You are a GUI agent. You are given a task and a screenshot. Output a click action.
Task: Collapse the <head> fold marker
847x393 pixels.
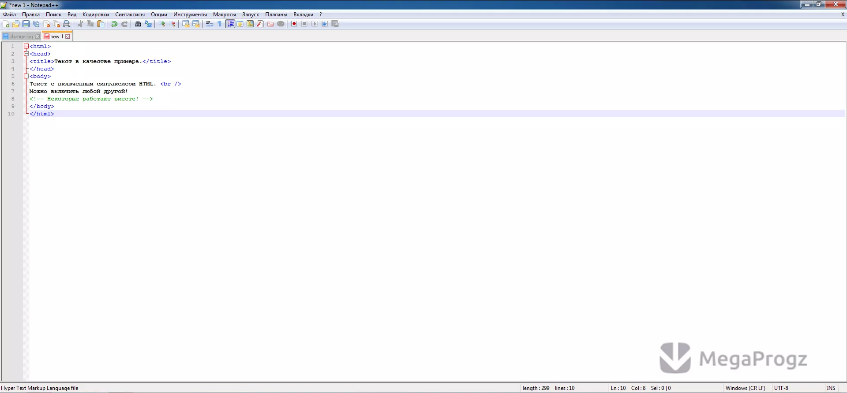pos(26,54)
